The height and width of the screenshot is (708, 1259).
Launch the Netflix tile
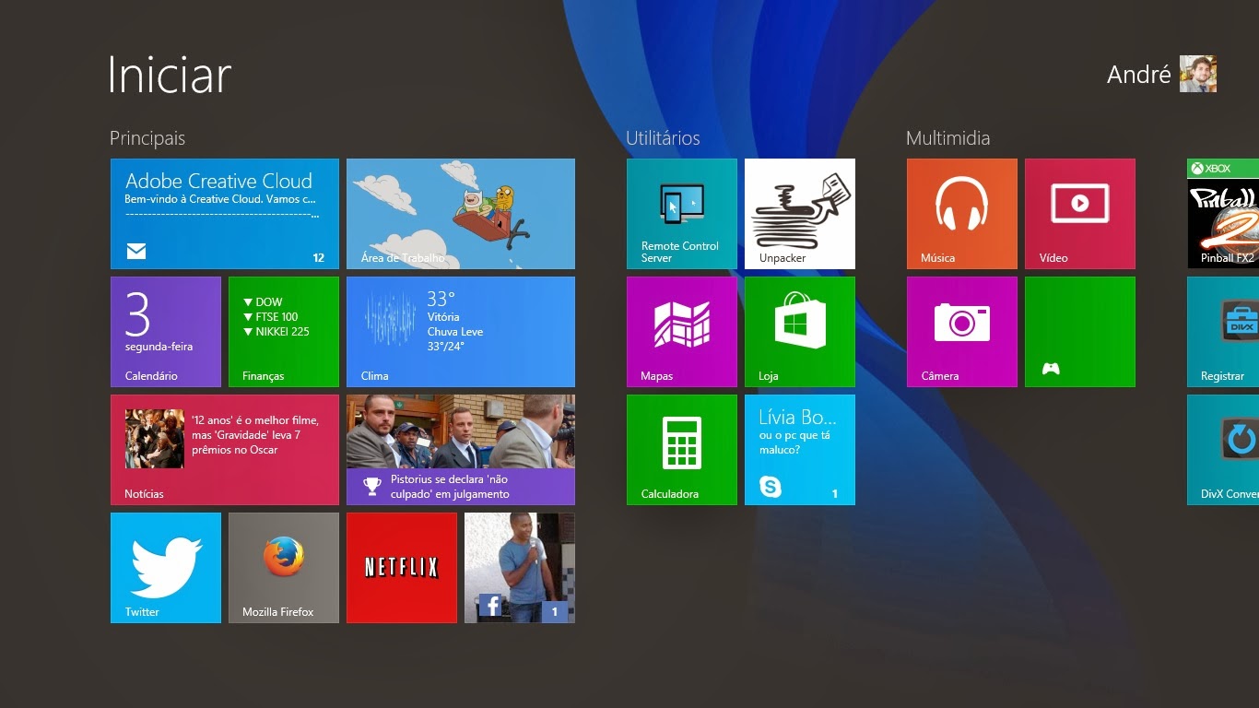(402, 568)
